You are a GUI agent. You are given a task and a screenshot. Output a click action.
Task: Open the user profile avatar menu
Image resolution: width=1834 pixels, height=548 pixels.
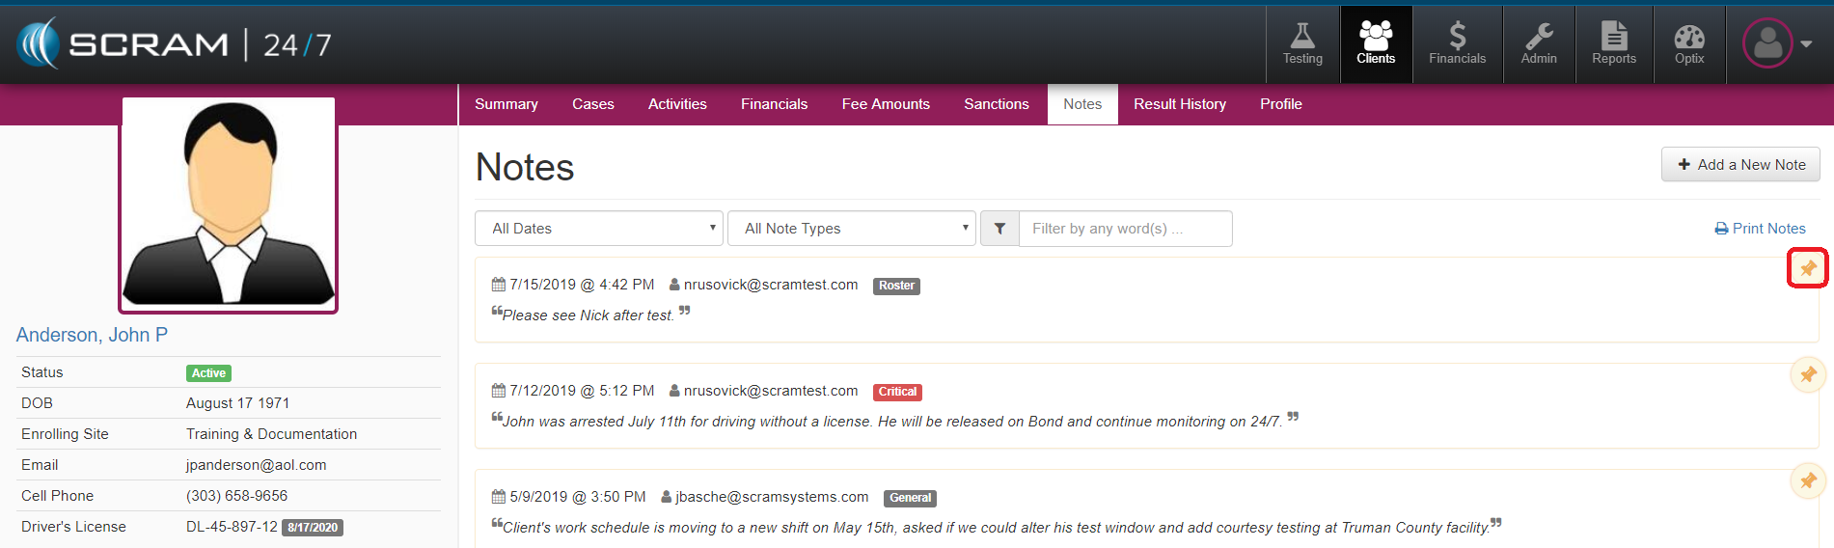coord(1775,44)
